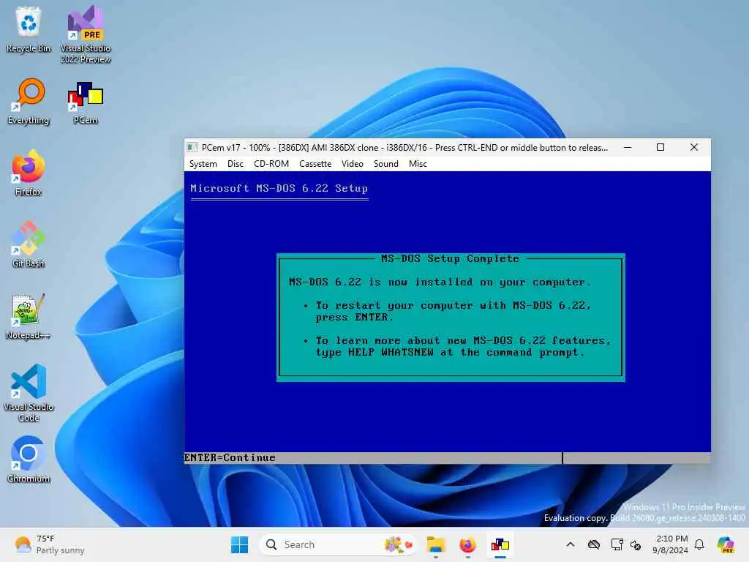Activate PCem taskbar button
The image size is (749, 562).
(x=500, y=544)
